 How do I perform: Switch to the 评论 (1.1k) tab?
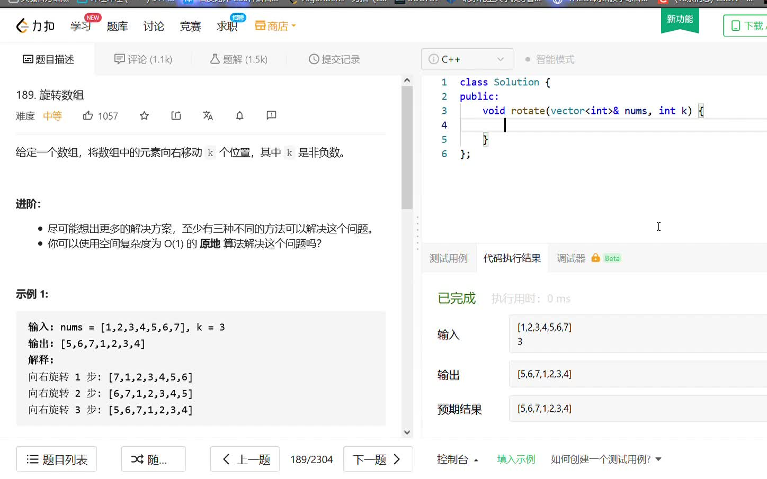[143, 59]
